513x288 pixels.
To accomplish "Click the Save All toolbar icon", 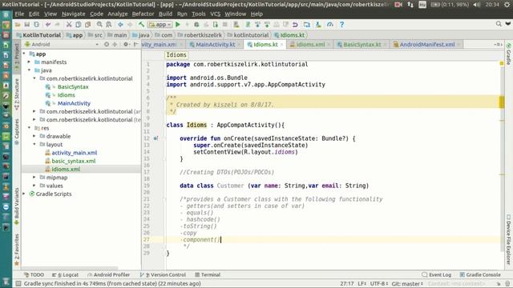I will [26, 25].
